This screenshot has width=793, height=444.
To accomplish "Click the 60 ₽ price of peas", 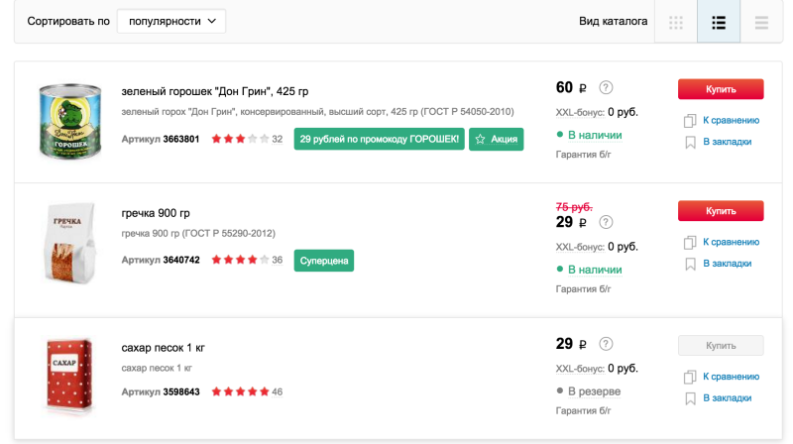I will click(572, 87).
